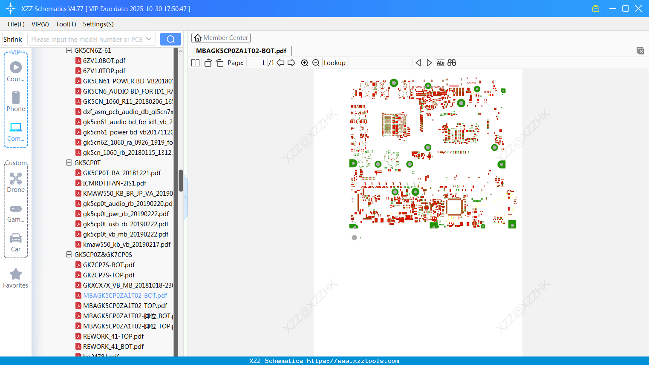Go to the next page arrow

point(291,63)
